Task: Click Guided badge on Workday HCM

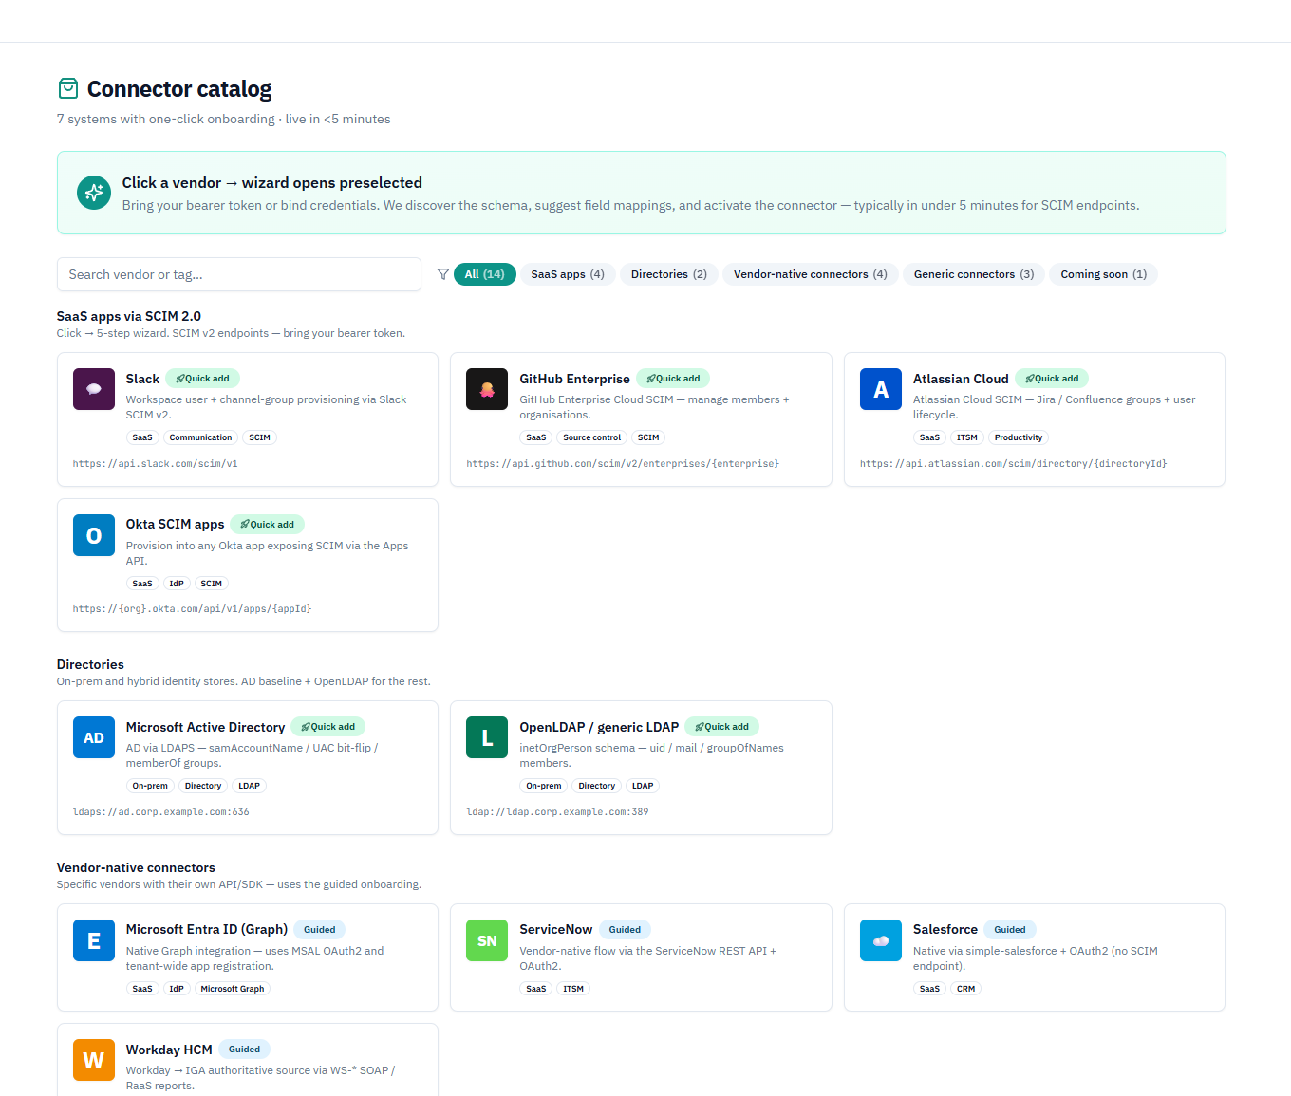Action: (245, 1050)
